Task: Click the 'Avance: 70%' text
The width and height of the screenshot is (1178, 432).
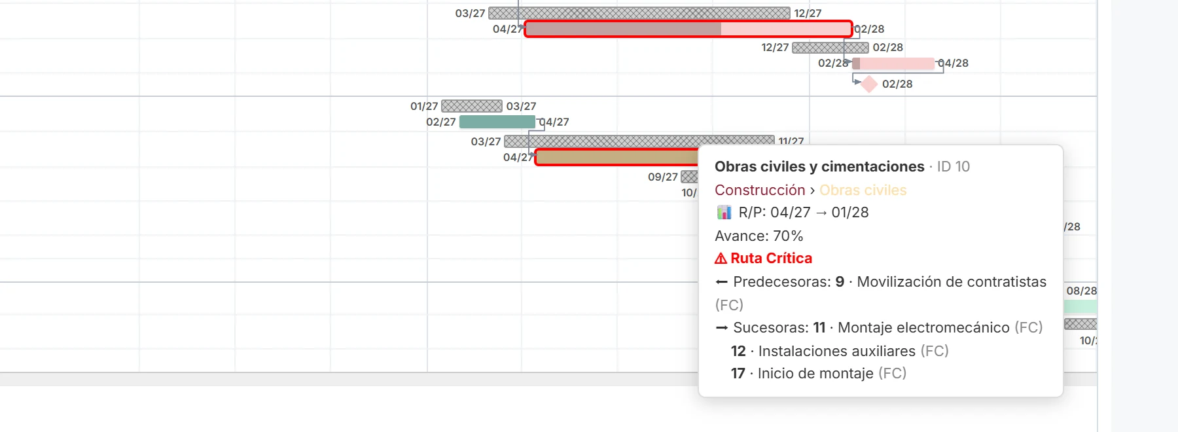Action: (759, 236)
